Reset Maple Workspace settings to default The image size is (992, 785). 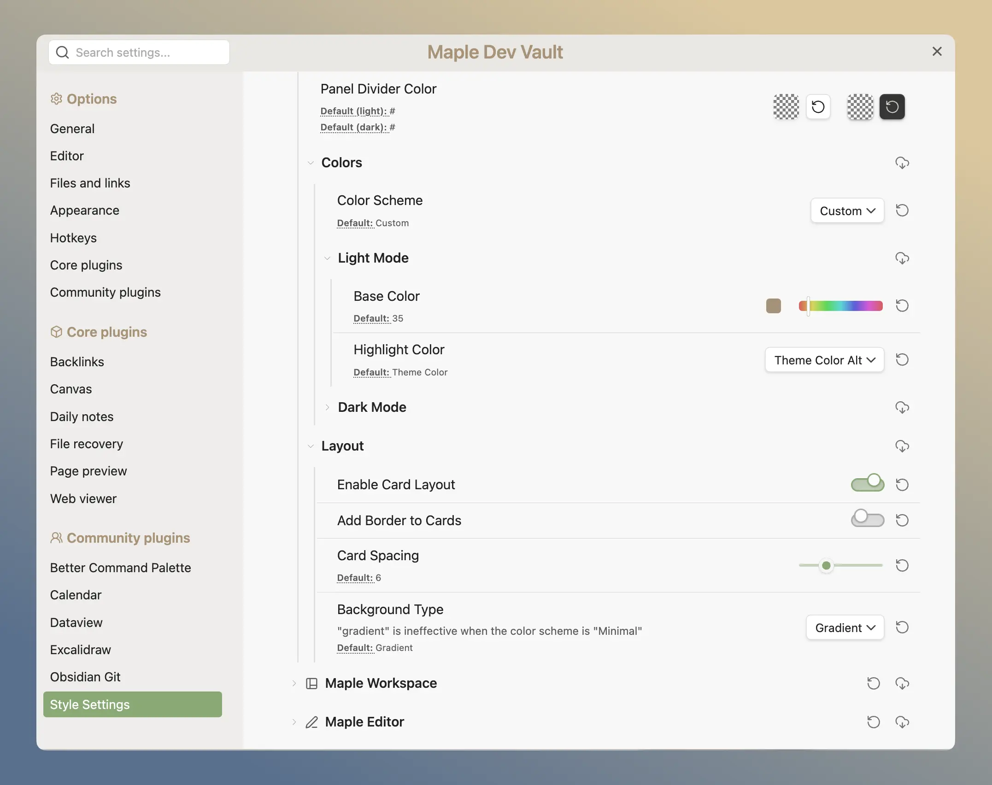(873, 683)
